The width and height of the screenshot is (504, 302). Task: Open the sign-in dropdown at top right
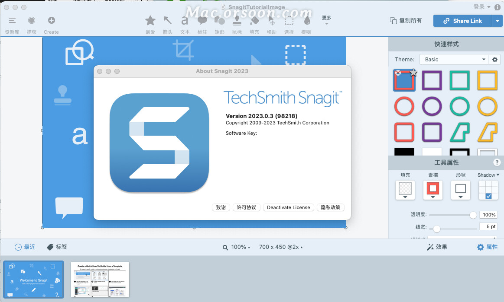tap(482, 7)
